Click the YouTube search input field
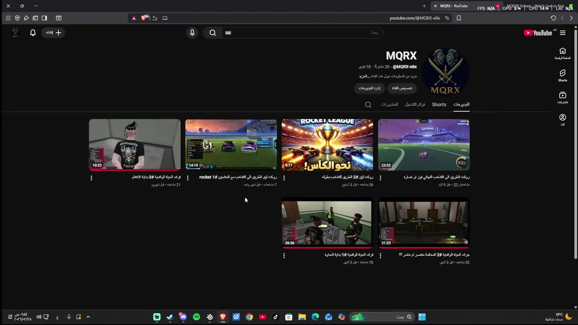 tap(302, 32)
